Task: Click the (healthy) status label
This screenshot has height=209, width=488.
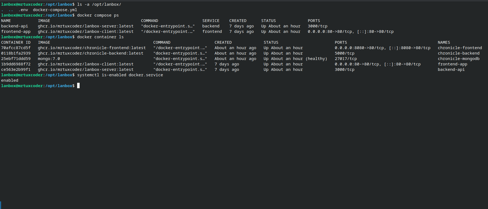Action: coord(316,59)
